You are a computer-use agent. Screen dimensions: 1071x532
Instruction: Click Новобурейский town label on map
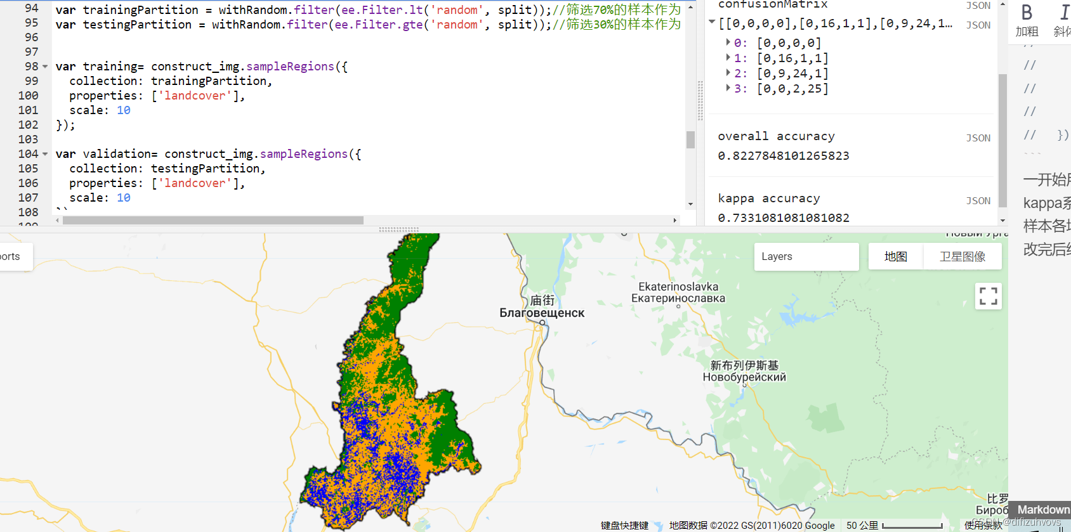744,377
